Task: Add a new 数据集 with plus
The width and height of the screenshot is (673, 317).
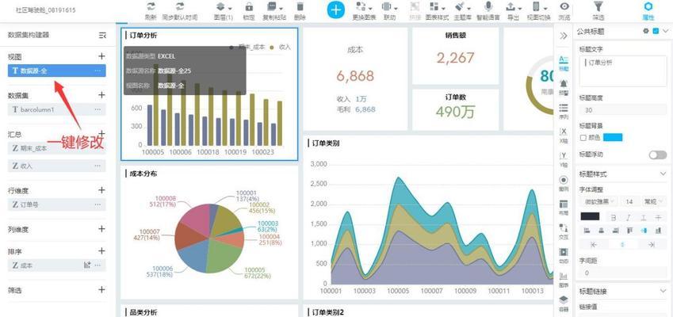Action: (x=101, y=95)
